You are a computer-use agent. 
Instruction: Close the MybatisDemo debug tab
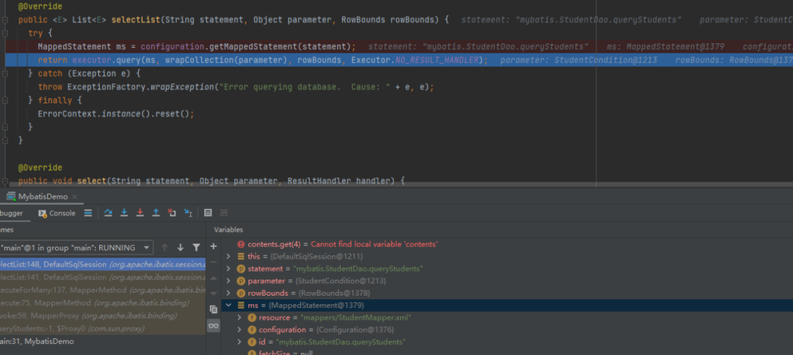click(74, 197)
